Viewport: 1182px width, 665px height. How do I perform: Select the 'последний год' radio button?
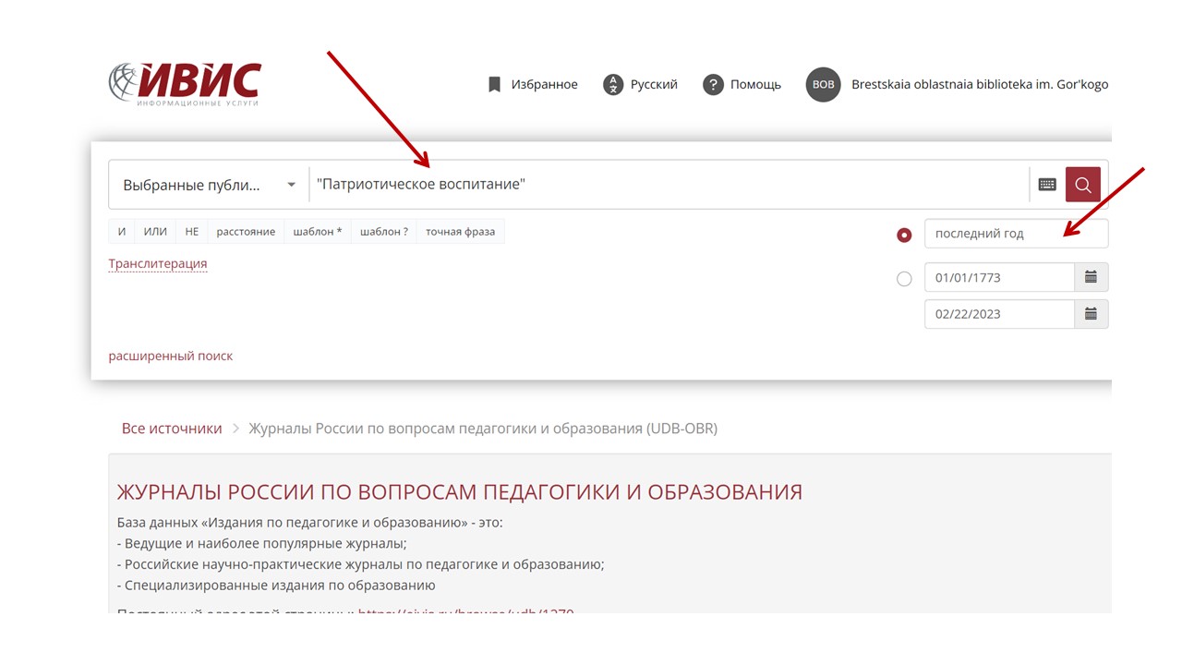coord(904,235)
